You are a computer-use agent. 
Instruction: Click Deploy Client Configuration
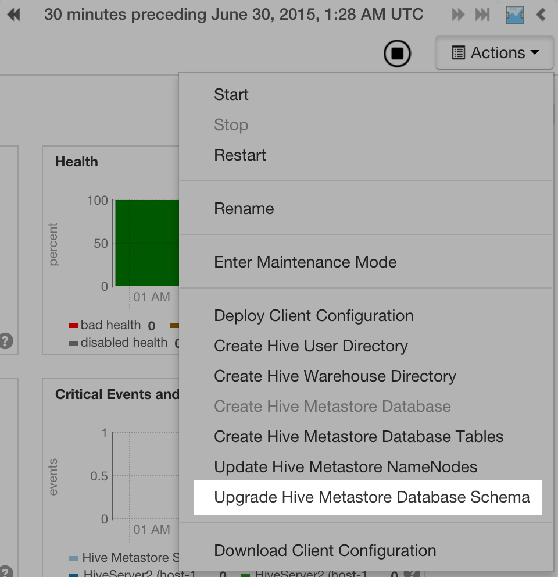tap(314, 315)
